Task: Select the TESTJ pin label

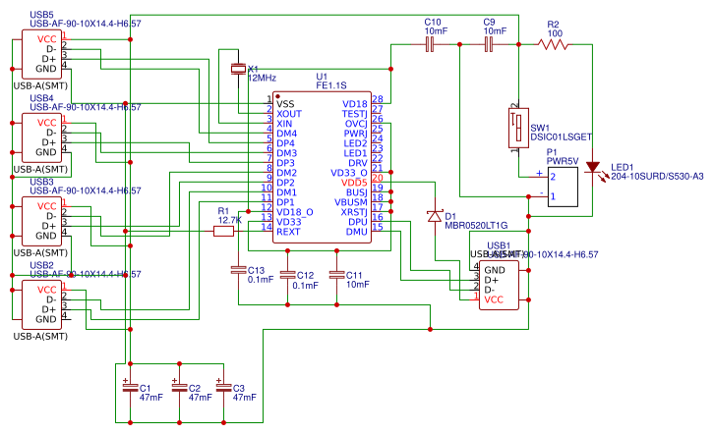Action: point(355,114)
